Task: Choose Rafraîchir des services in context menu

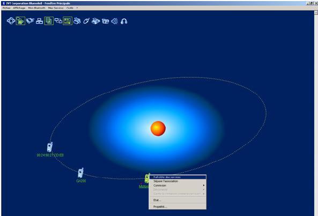Action: (178, 177)
